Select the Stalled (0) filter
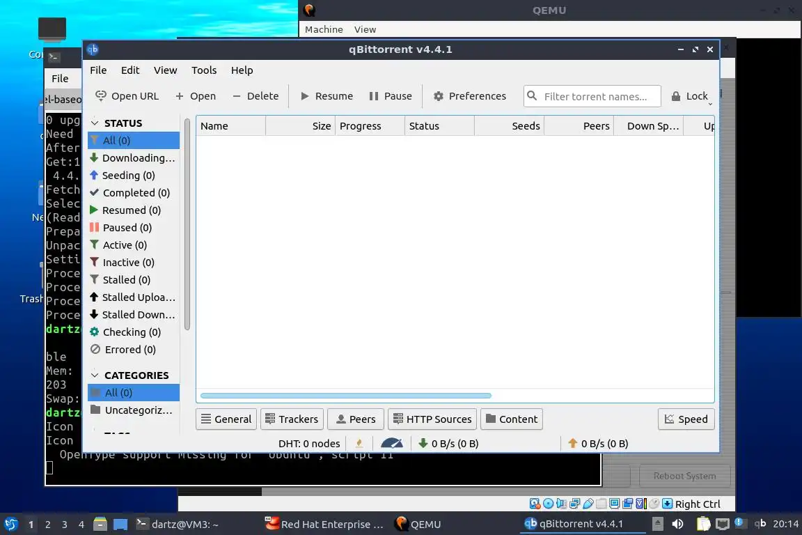The image size is (802, 535). tap(134, 279)
